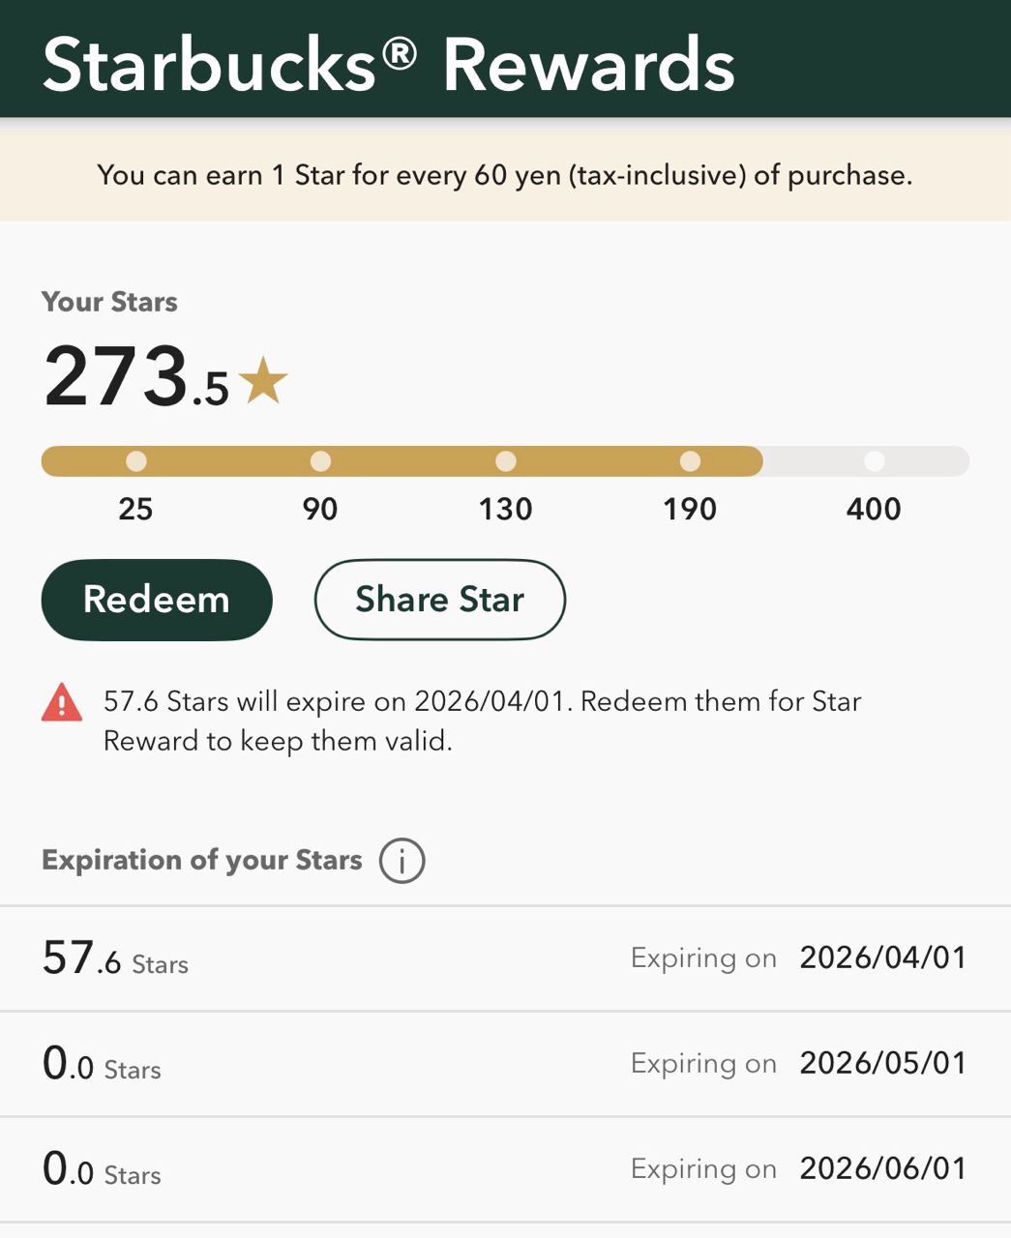This screenshot has height=1238, width=1011.
Task: Select the 90 Stars milestone dot
Action: click(x=320, y=461)
